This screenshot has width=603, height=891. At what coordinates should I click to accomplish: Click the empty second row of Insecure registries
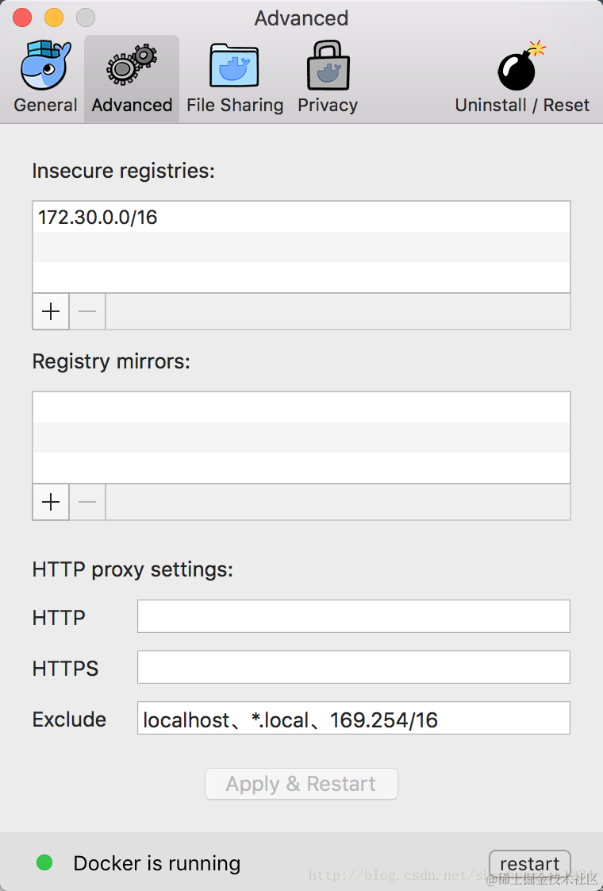[x=301, y=247]
